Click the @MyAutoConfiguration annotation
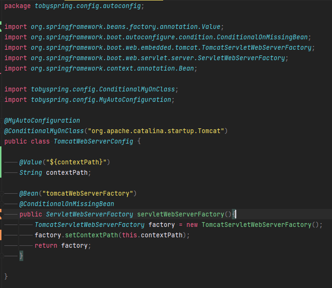 click(42, 120)
